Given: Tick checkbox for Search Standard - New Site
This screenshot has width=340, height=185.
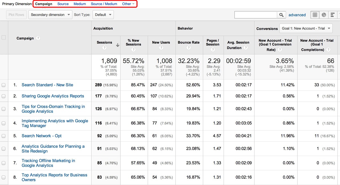Looking at the screenshot, I should 4,85.
